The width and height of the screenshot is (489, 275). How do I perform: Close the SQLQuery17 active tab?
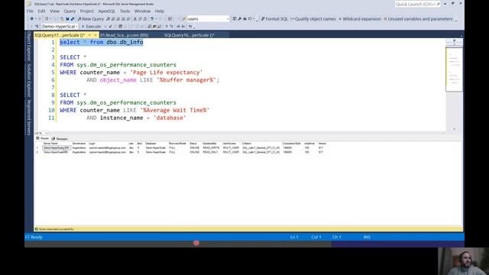(95, 35)
